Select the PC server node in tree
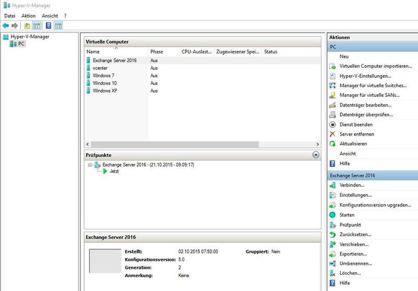 21,44
